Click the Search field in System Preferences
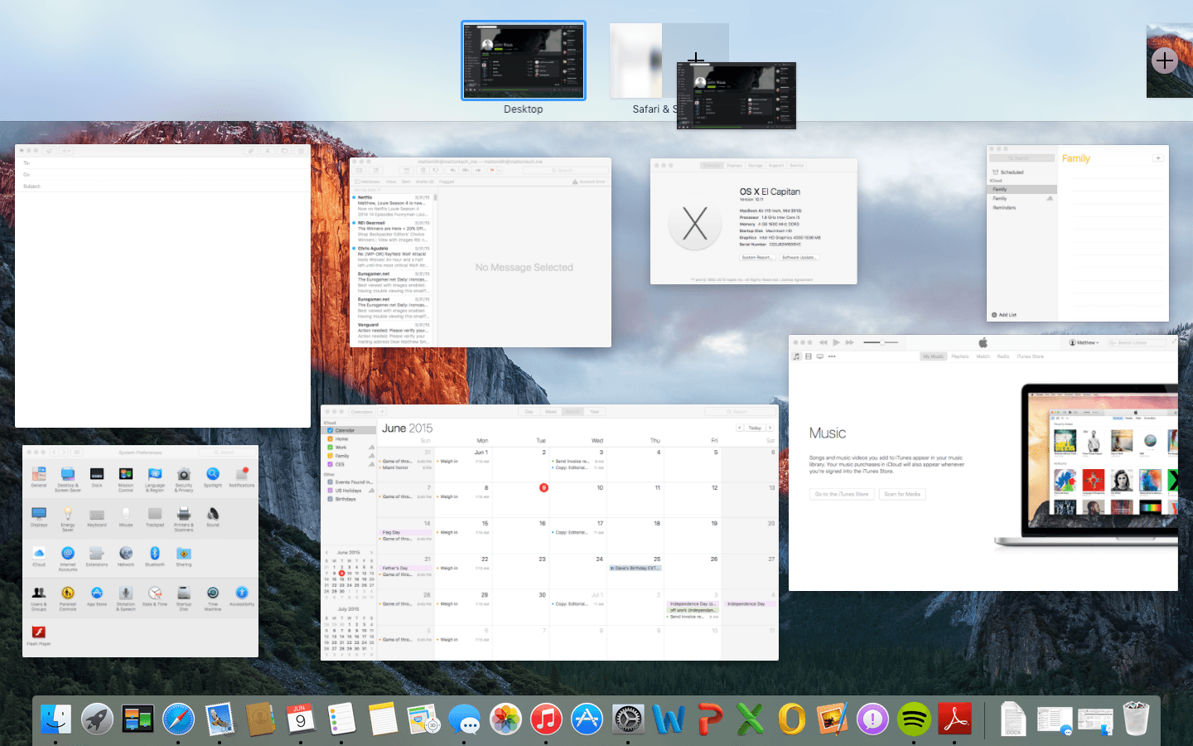1193x746 pixels. click(x=225, y=453)
